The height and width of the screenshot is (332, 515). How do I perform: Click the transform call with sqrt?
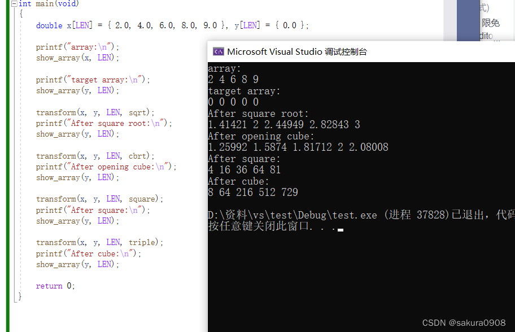(95, 112)
